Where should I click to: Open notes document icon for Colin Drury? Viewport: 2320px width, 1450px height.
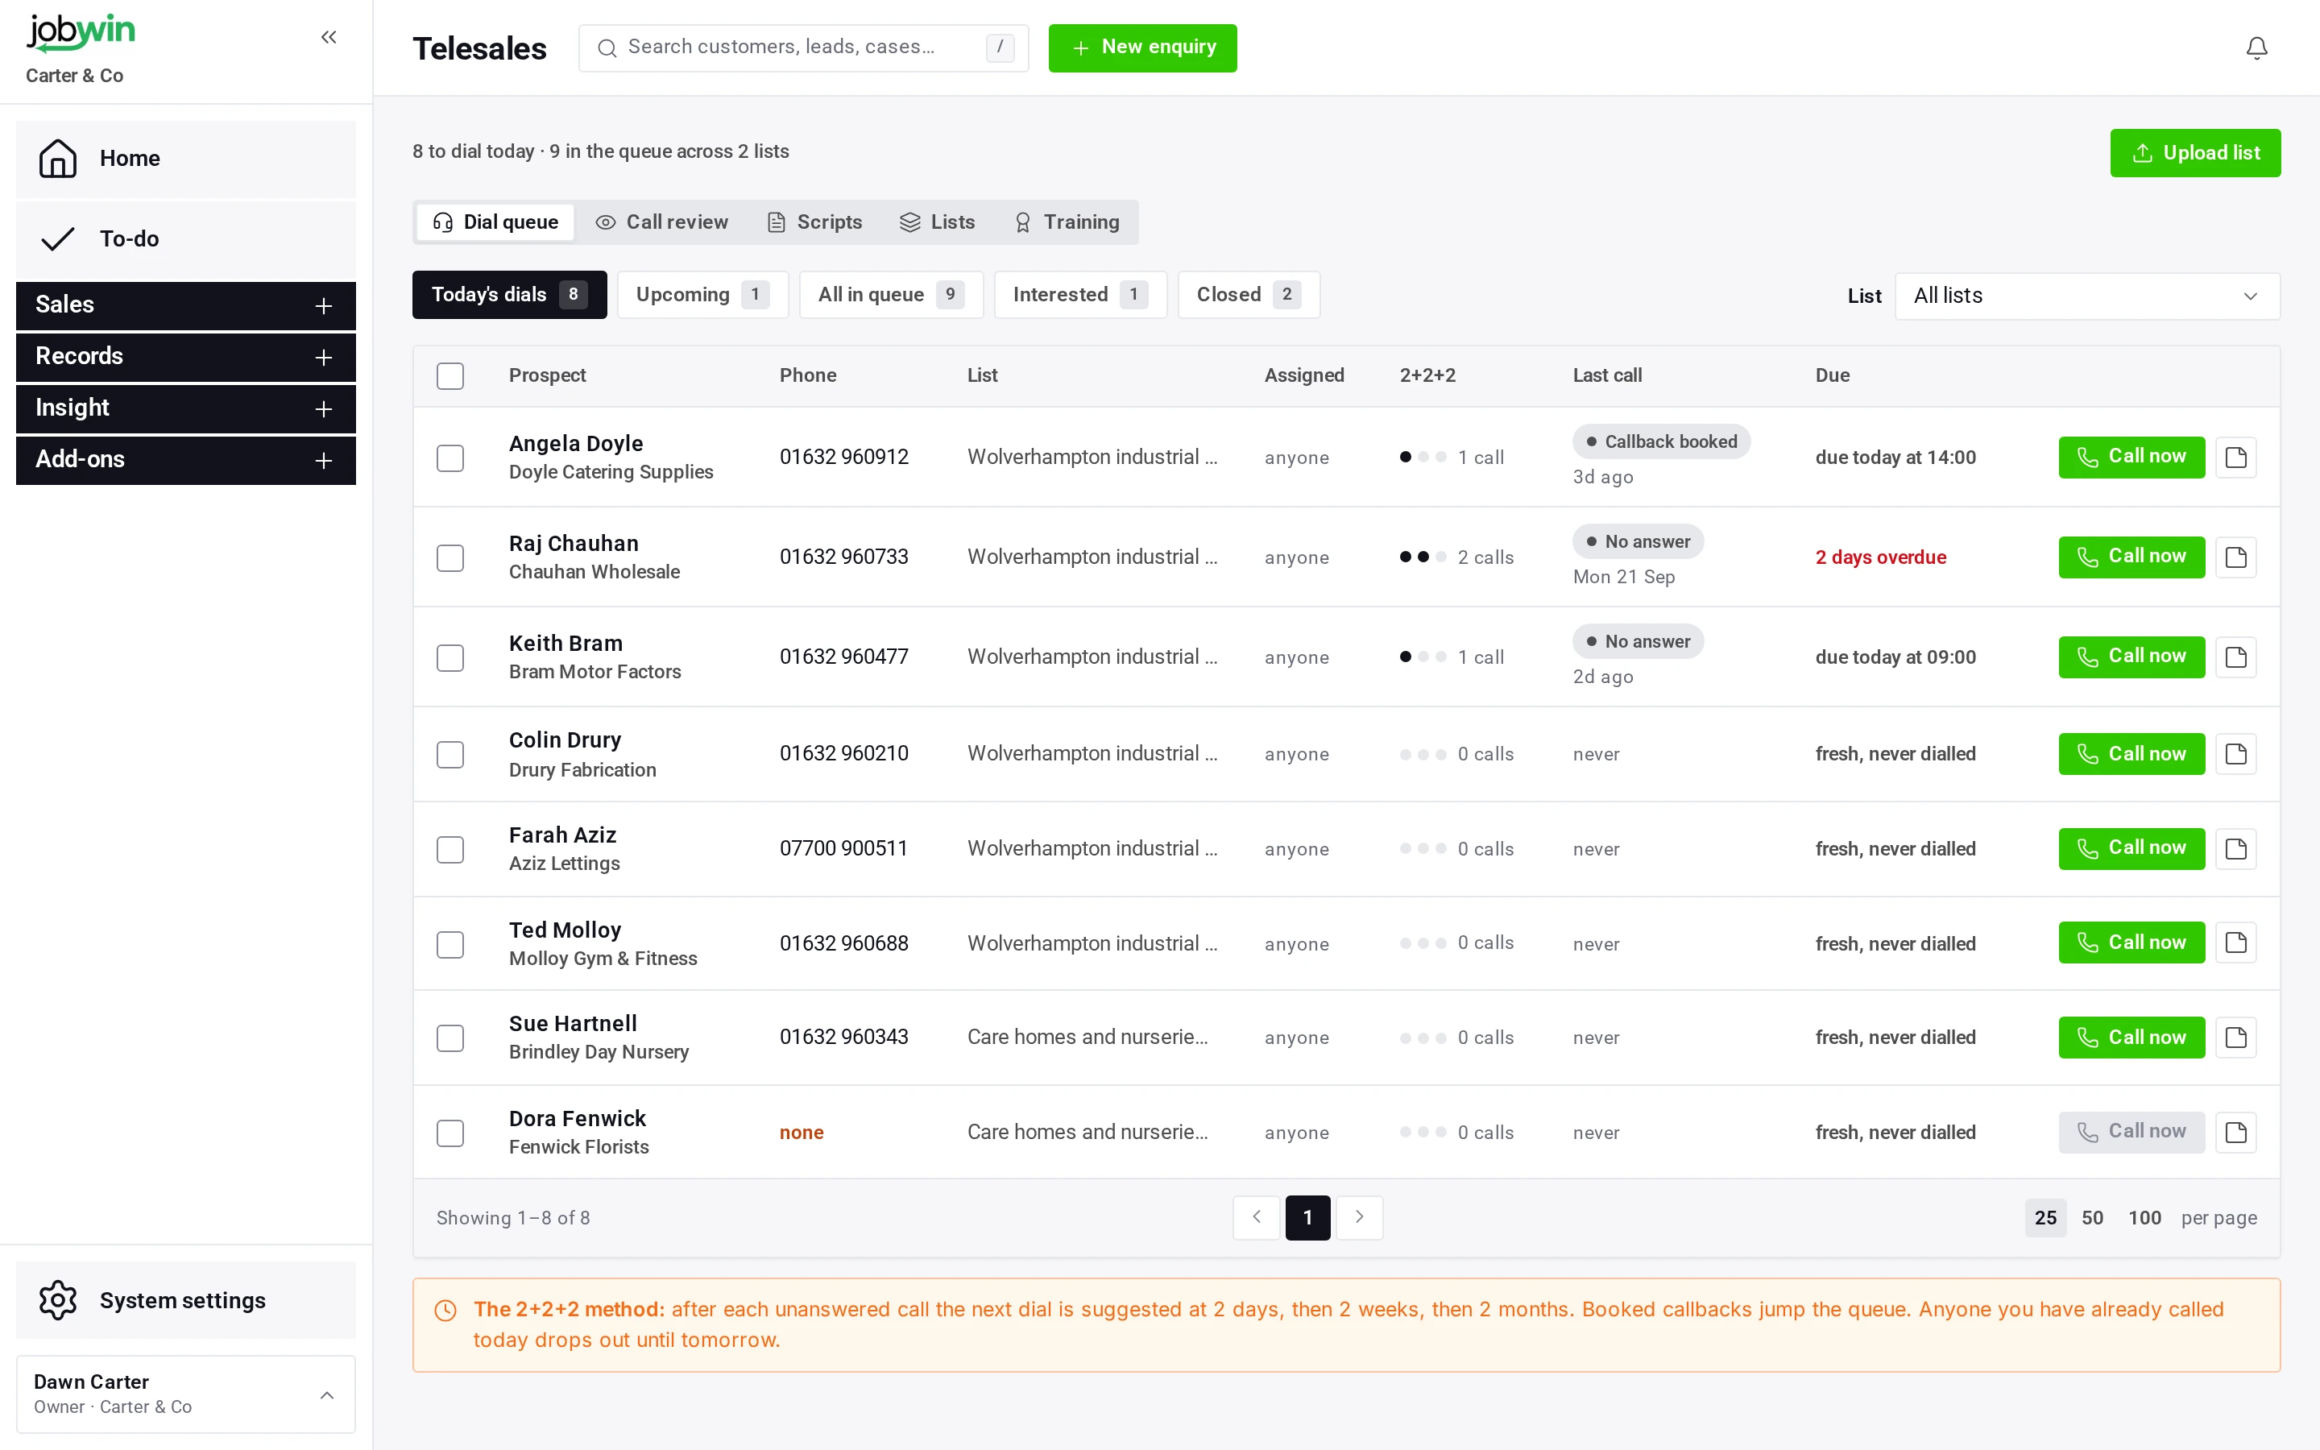2235,754
